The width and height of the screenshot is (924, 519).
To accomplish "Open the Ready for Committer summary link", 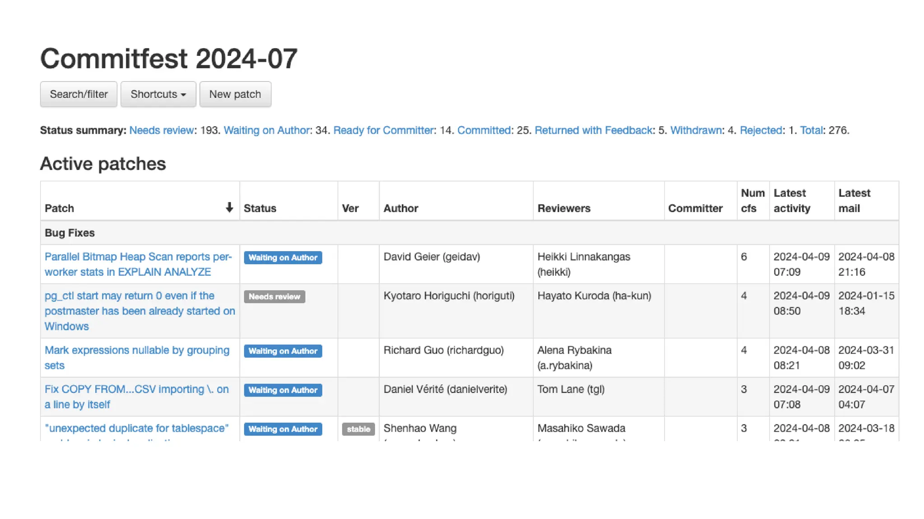I will tap(383, 130).
